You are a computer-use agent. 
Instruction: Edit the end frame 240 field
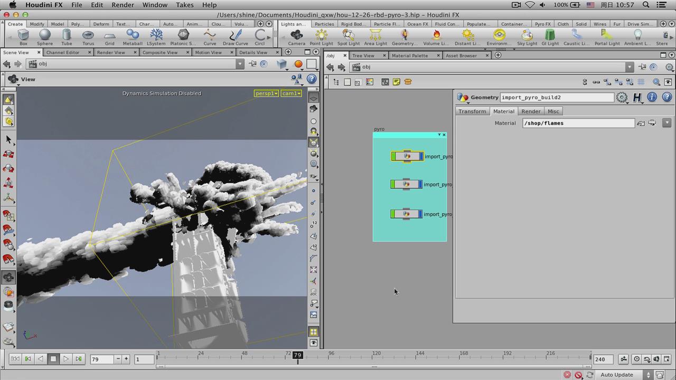604,359
